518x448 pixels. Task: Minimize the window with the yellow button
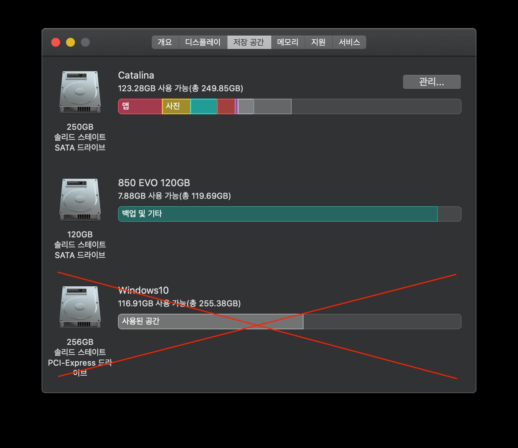click(x=71, y=42)
